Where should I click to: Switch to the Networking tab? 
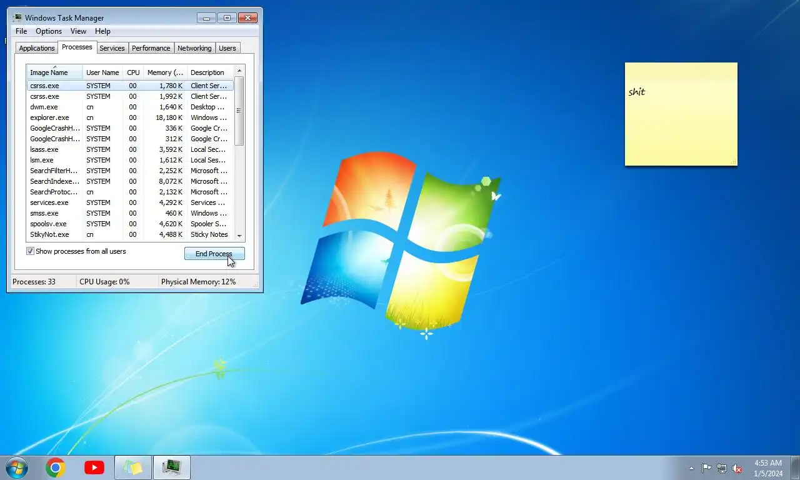[x=194, y=48]
